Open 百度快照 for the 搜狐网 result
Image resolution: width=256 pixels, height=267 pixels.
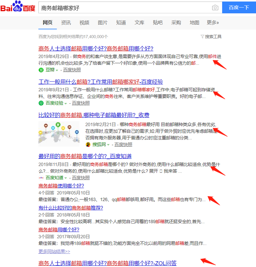[123, 145]
